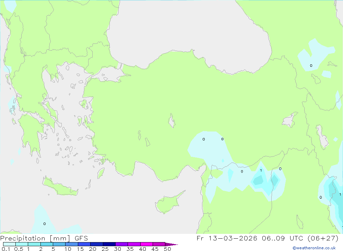Click the weatheronline.co.uk copyright link
Screen dimensions: 343x251
click(x=314, y=248)
